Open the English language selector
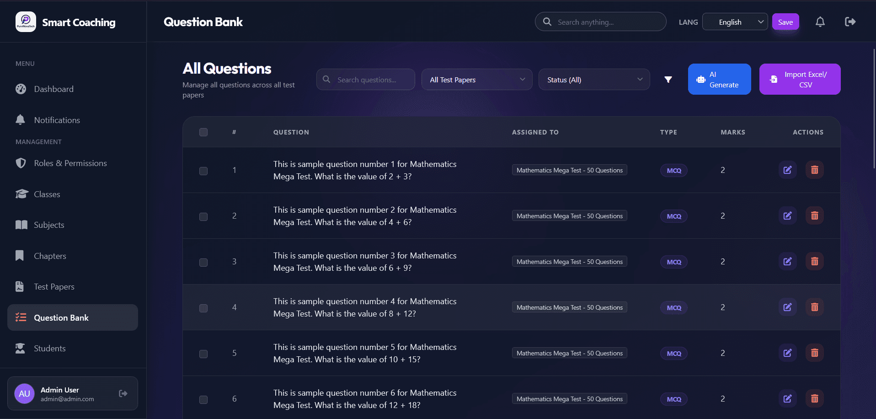The image size is (876, 419). click(x=734, y=21)
